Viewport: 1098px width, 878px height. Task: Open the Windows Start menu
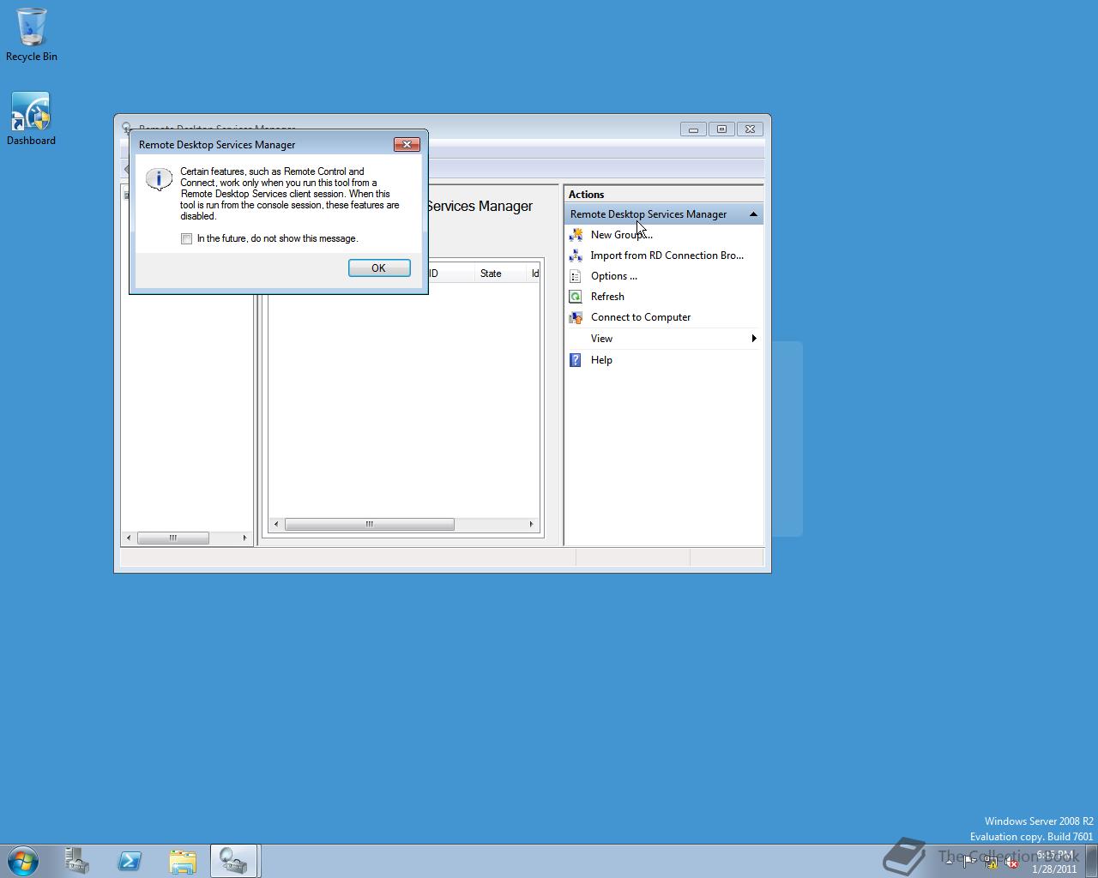(x=23, y=861)
